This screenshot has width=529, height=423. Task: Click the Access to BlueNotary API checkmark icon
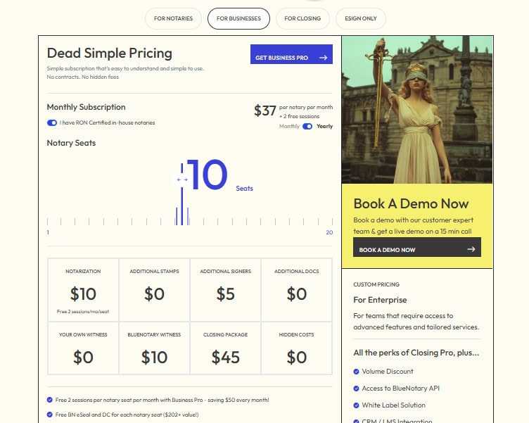356,388
